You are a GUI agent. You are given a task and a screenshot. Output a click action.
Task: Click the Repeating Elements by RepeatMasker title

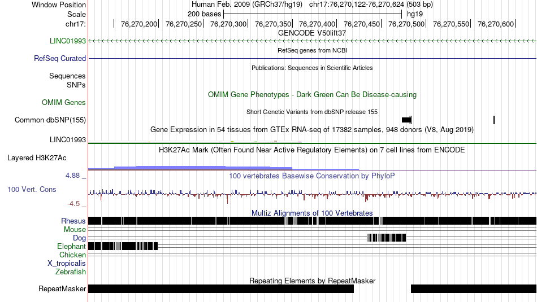(312, 281)
